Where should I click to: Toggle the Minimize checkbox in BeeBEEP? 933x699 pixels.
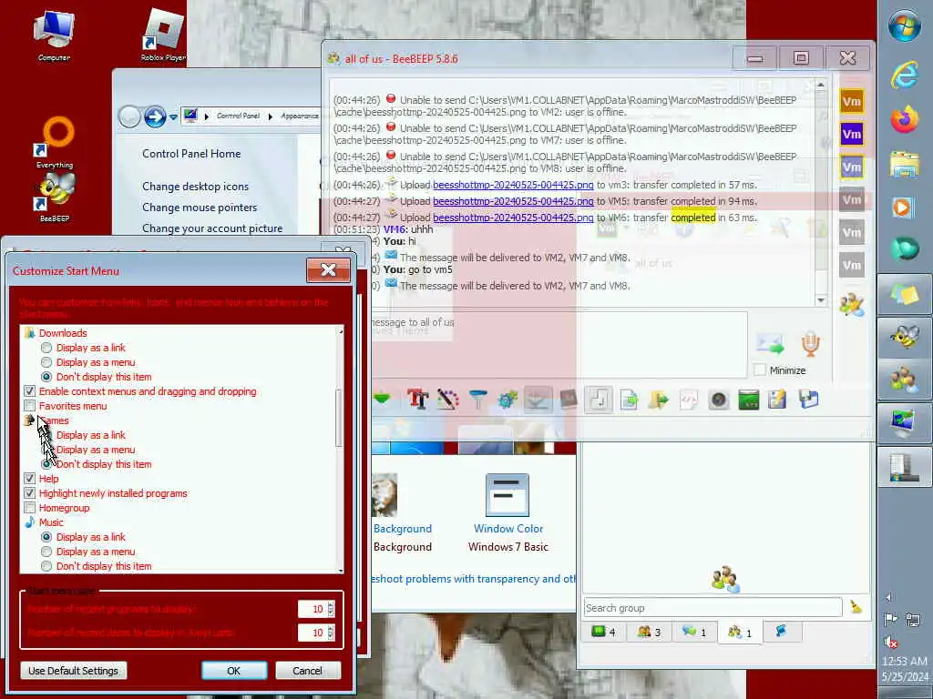tap(760, 370)
